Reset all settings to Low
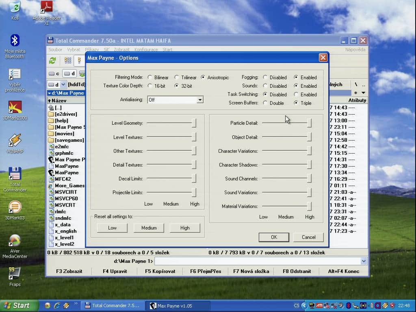416x312 pixels. [112, 228]
